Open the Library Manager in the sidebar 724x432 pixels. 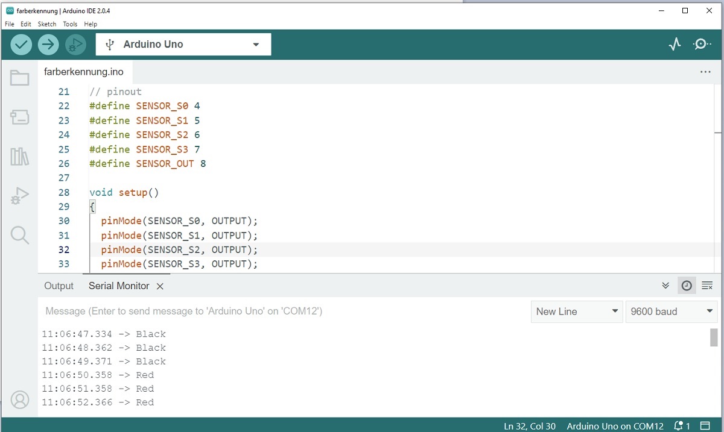click(x=20, y=157)
